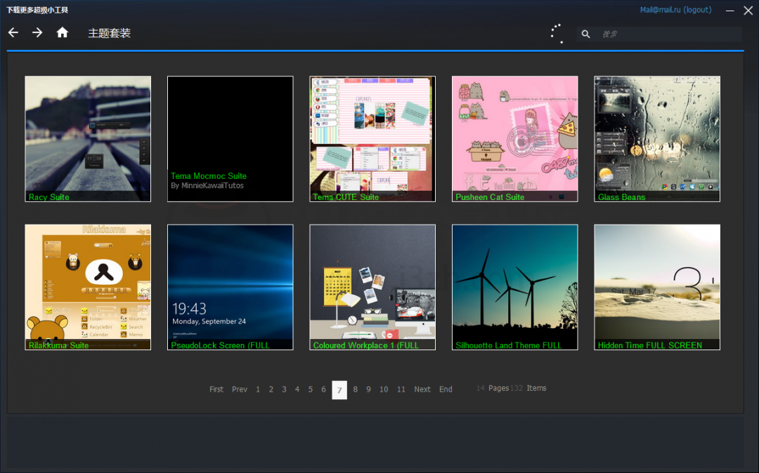Open the Tema Mocmoc Suite thumbnail
Screen dimensions: 759x473
pyautogui.click(x=231, y=139)
